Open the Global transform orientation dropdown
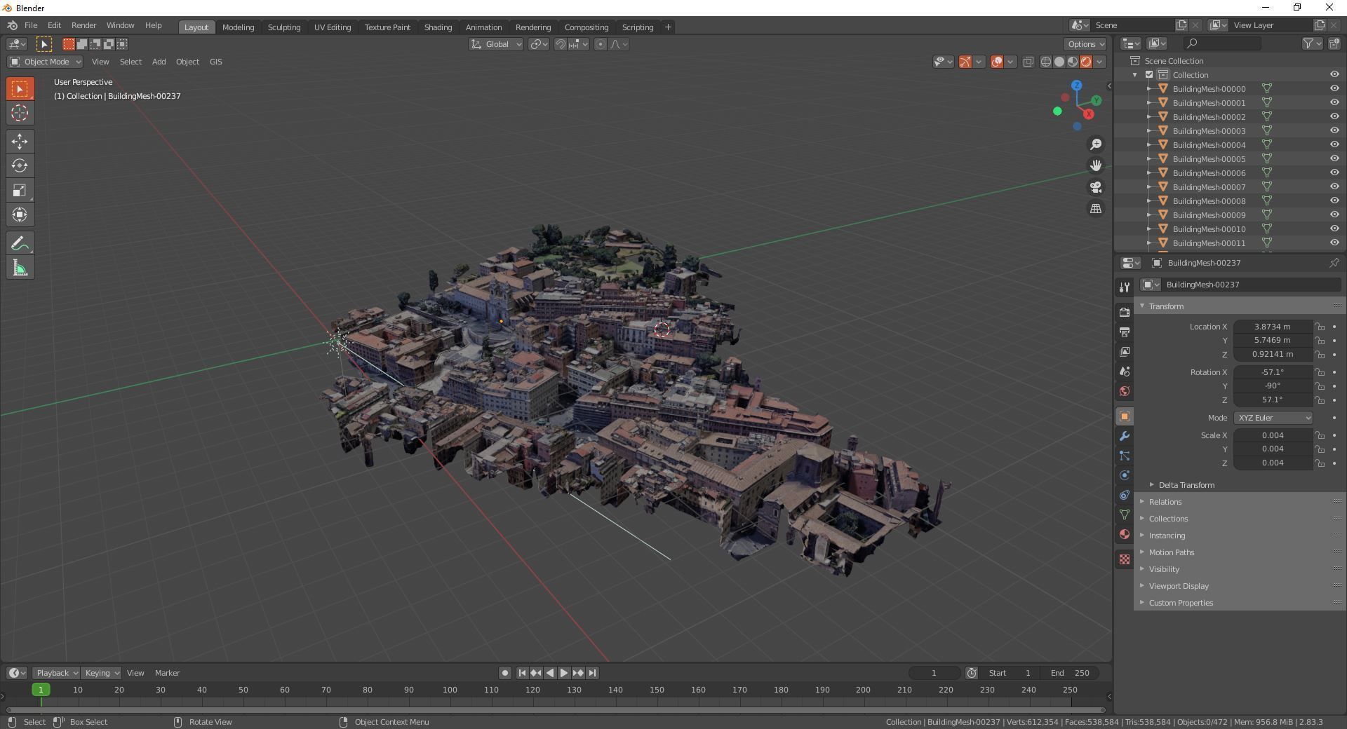Image resolution: width=1347 pixels, height=729 pixels. [496, 44]
